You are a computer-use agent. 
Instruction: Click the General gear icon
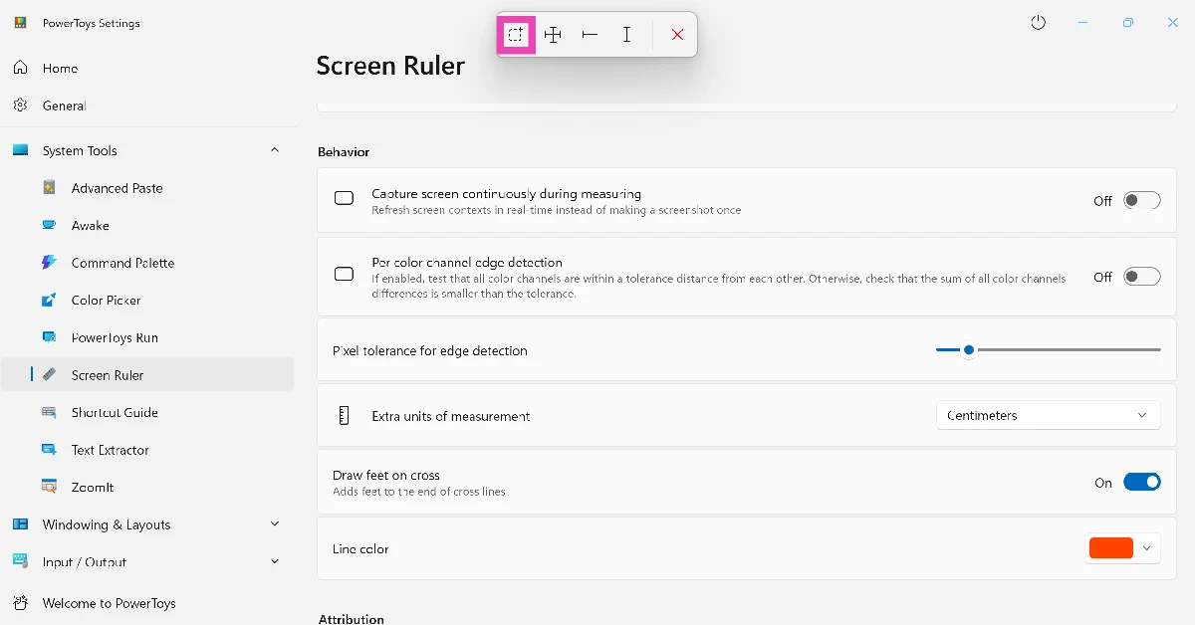pyautogui.click(x=20, y=105)
